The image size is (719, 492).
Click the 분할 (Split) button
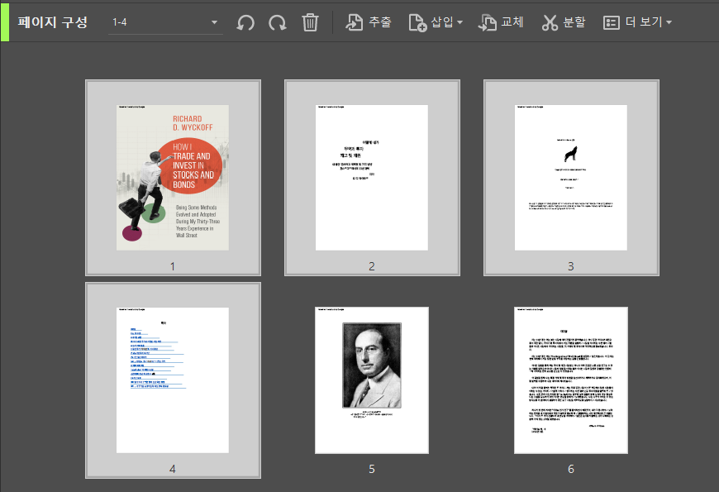[564, 22]
